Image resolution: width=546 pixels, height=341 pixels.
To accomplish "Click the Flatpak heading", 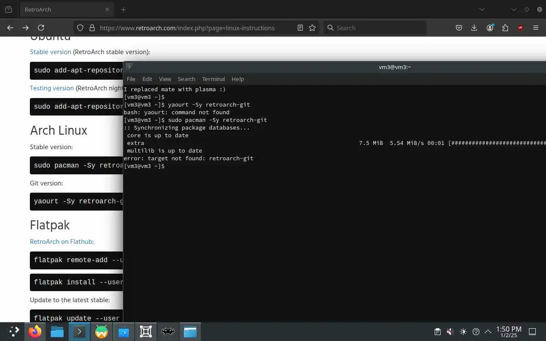I will [49, 225].
